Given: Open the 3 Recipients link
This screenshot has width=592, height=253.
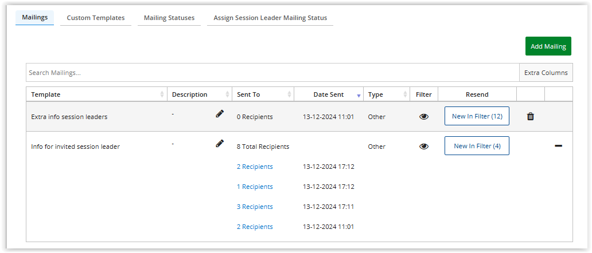Looking at the screenshot, I should click(255, 207).
